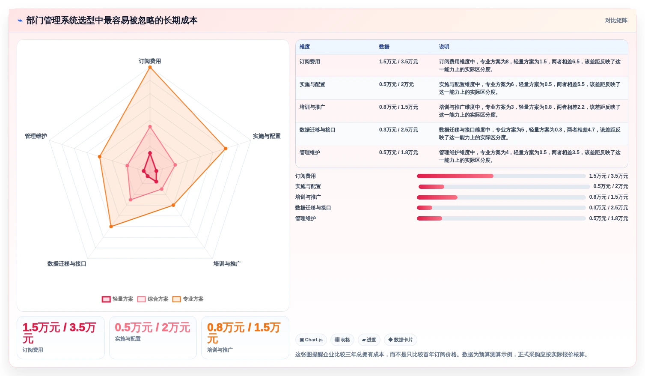
Task: Click 订阅费用 axis label on radar chart
Action: [x=150, y=61]
